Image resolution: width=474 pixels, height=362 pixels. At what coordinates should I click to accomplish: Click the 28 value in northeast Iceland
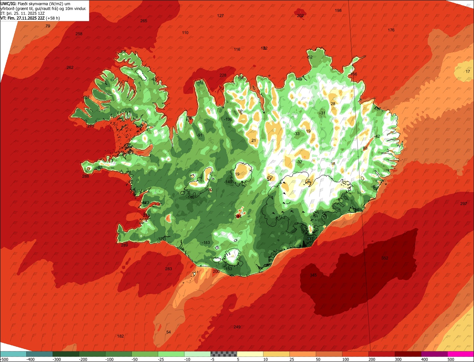tap(333, 104)
